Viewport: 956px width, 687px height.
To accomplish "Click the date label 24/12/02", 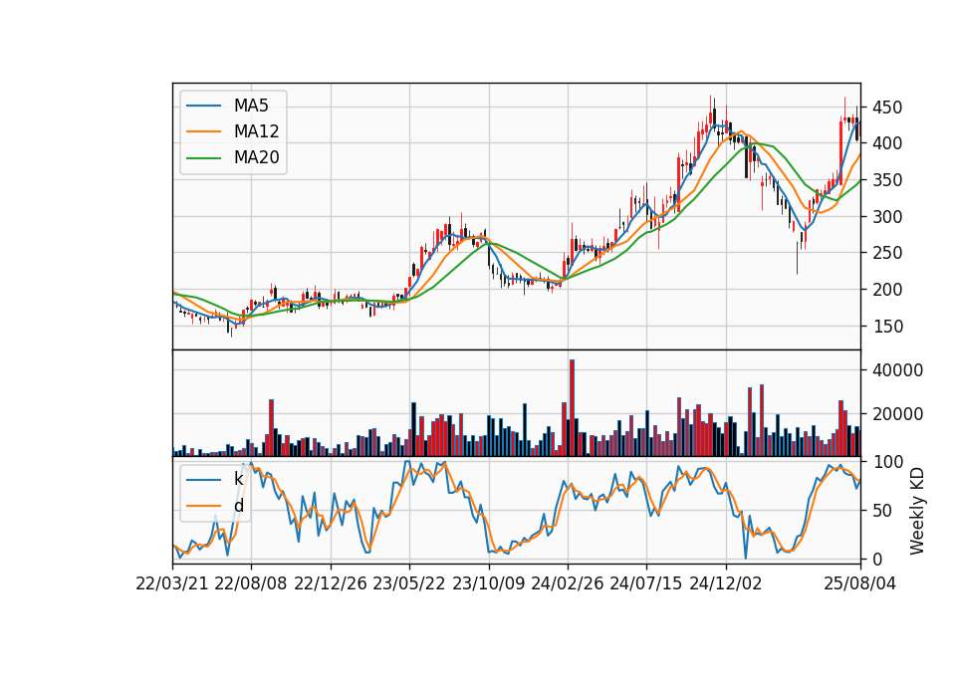I will [726, 584].
